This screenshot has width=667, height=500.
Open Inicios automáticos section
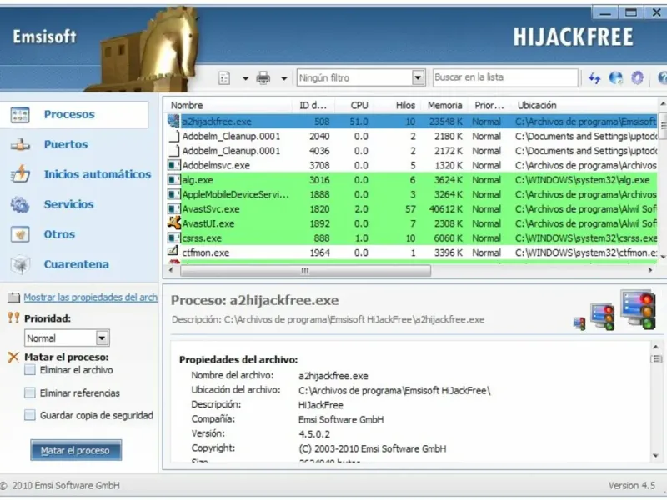(98, 174)
